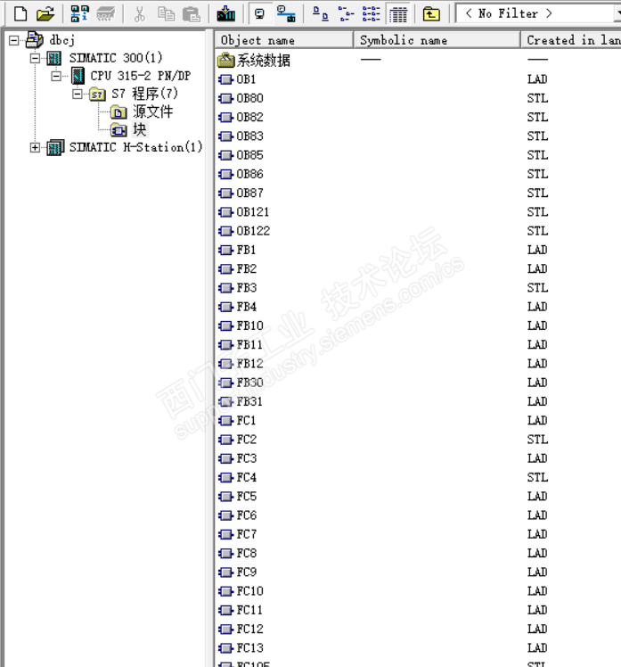Set Small Icons view mode
Image resolution: width=621 pixels, height=667 pixels.
[x=346, y=14]
